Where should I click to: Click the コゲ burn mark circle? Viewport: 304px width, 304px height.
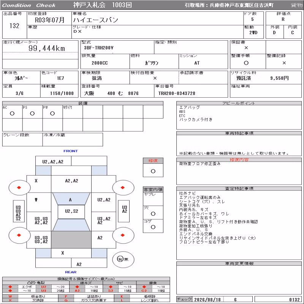click(153, 227)
